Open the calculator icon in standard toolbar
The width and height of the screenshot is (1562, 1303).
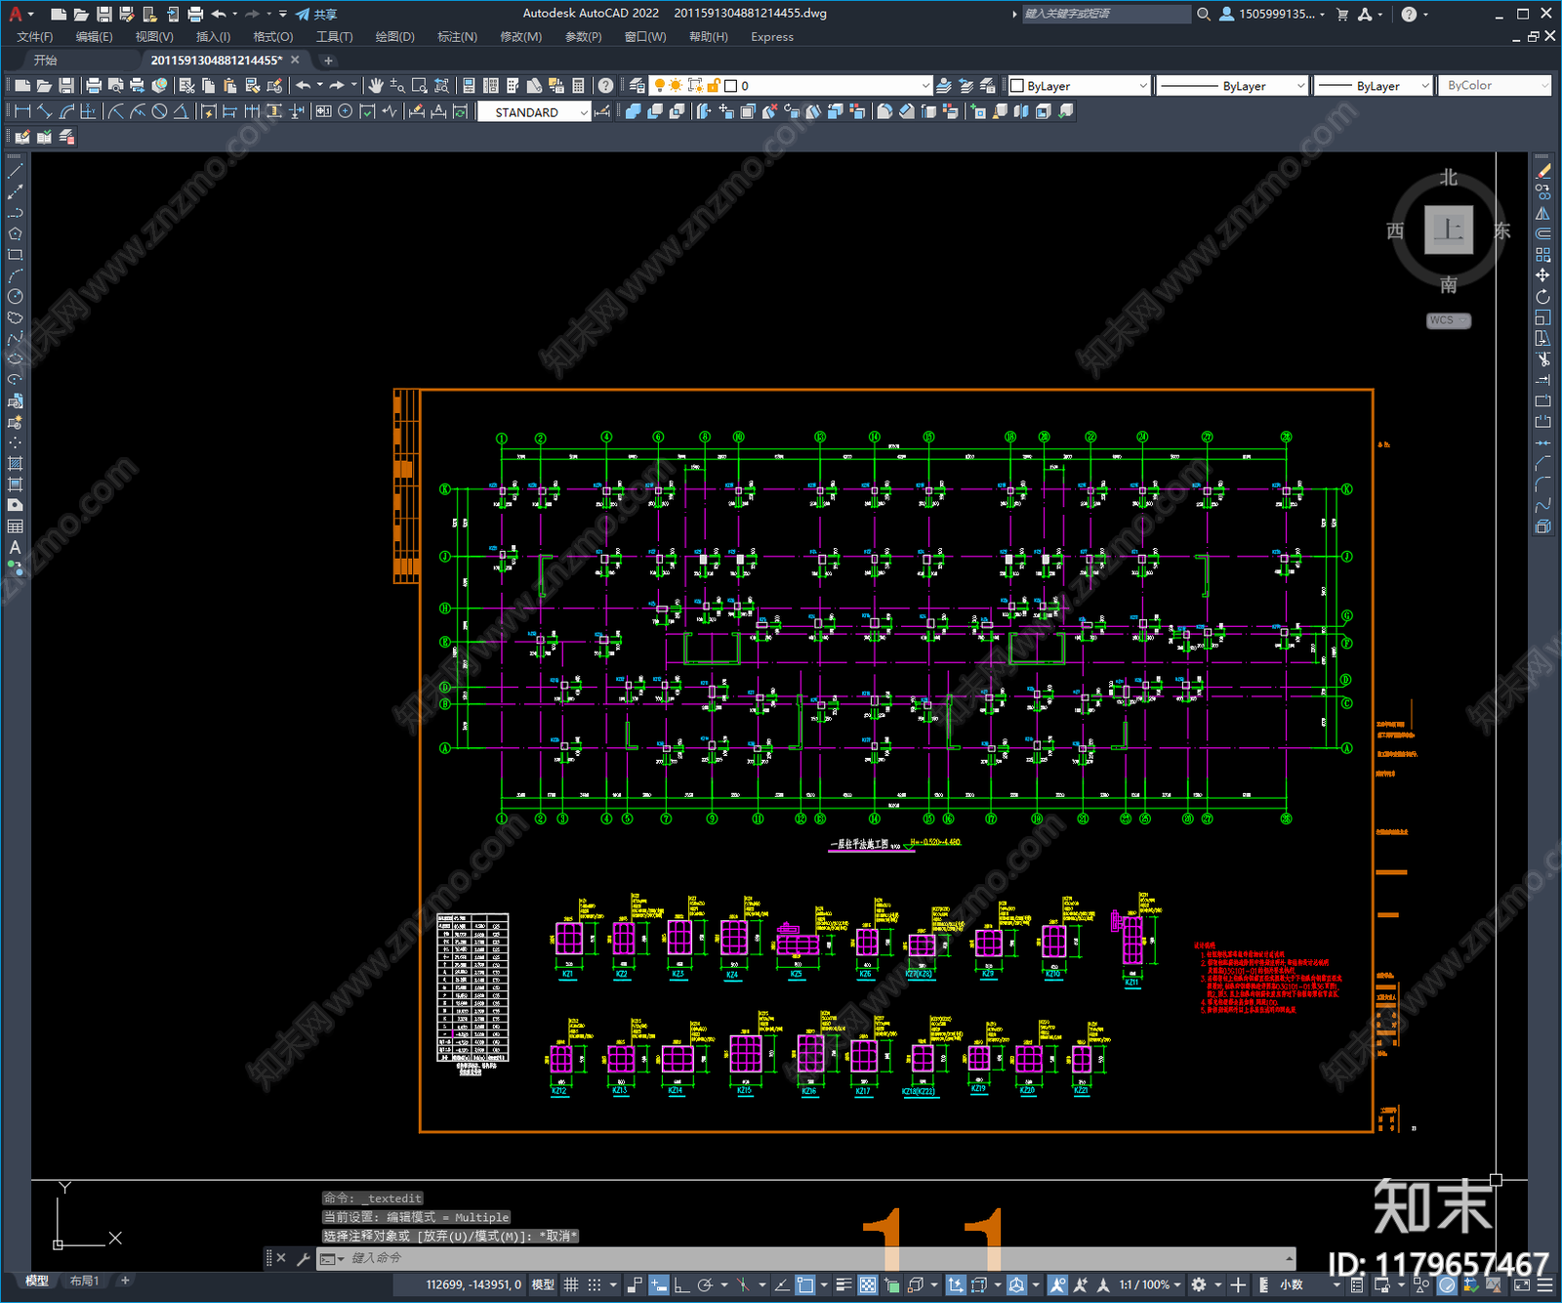pyautogui.click(x=578, y=86)
